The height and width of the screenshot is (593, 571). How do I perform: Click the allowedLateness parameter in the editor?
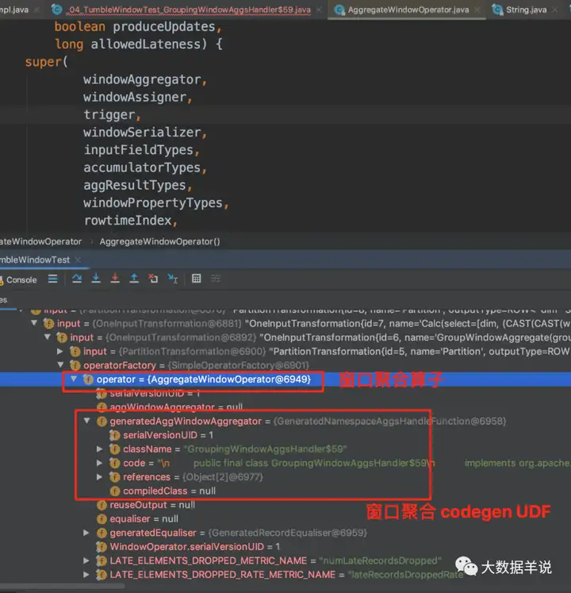point(145,44)
